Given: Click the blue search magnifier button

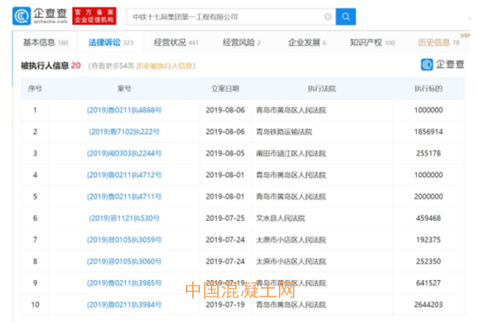Looking at the screenshot, I should click(x=345, y=16).
